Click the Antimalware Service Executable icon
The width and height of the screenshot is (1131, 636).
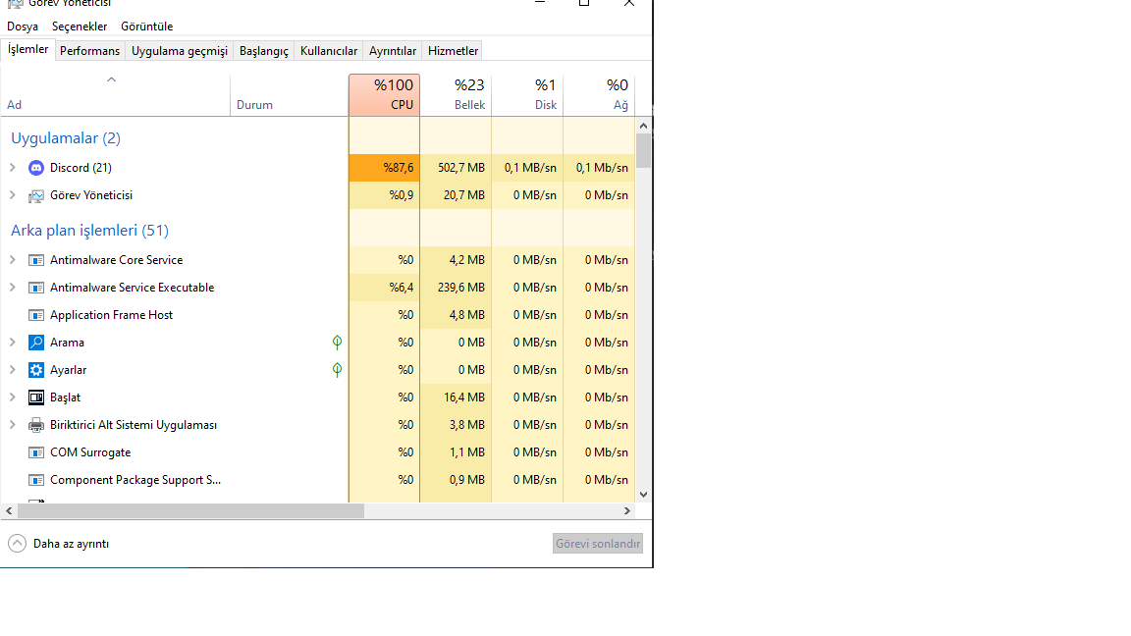pos(36,288)
